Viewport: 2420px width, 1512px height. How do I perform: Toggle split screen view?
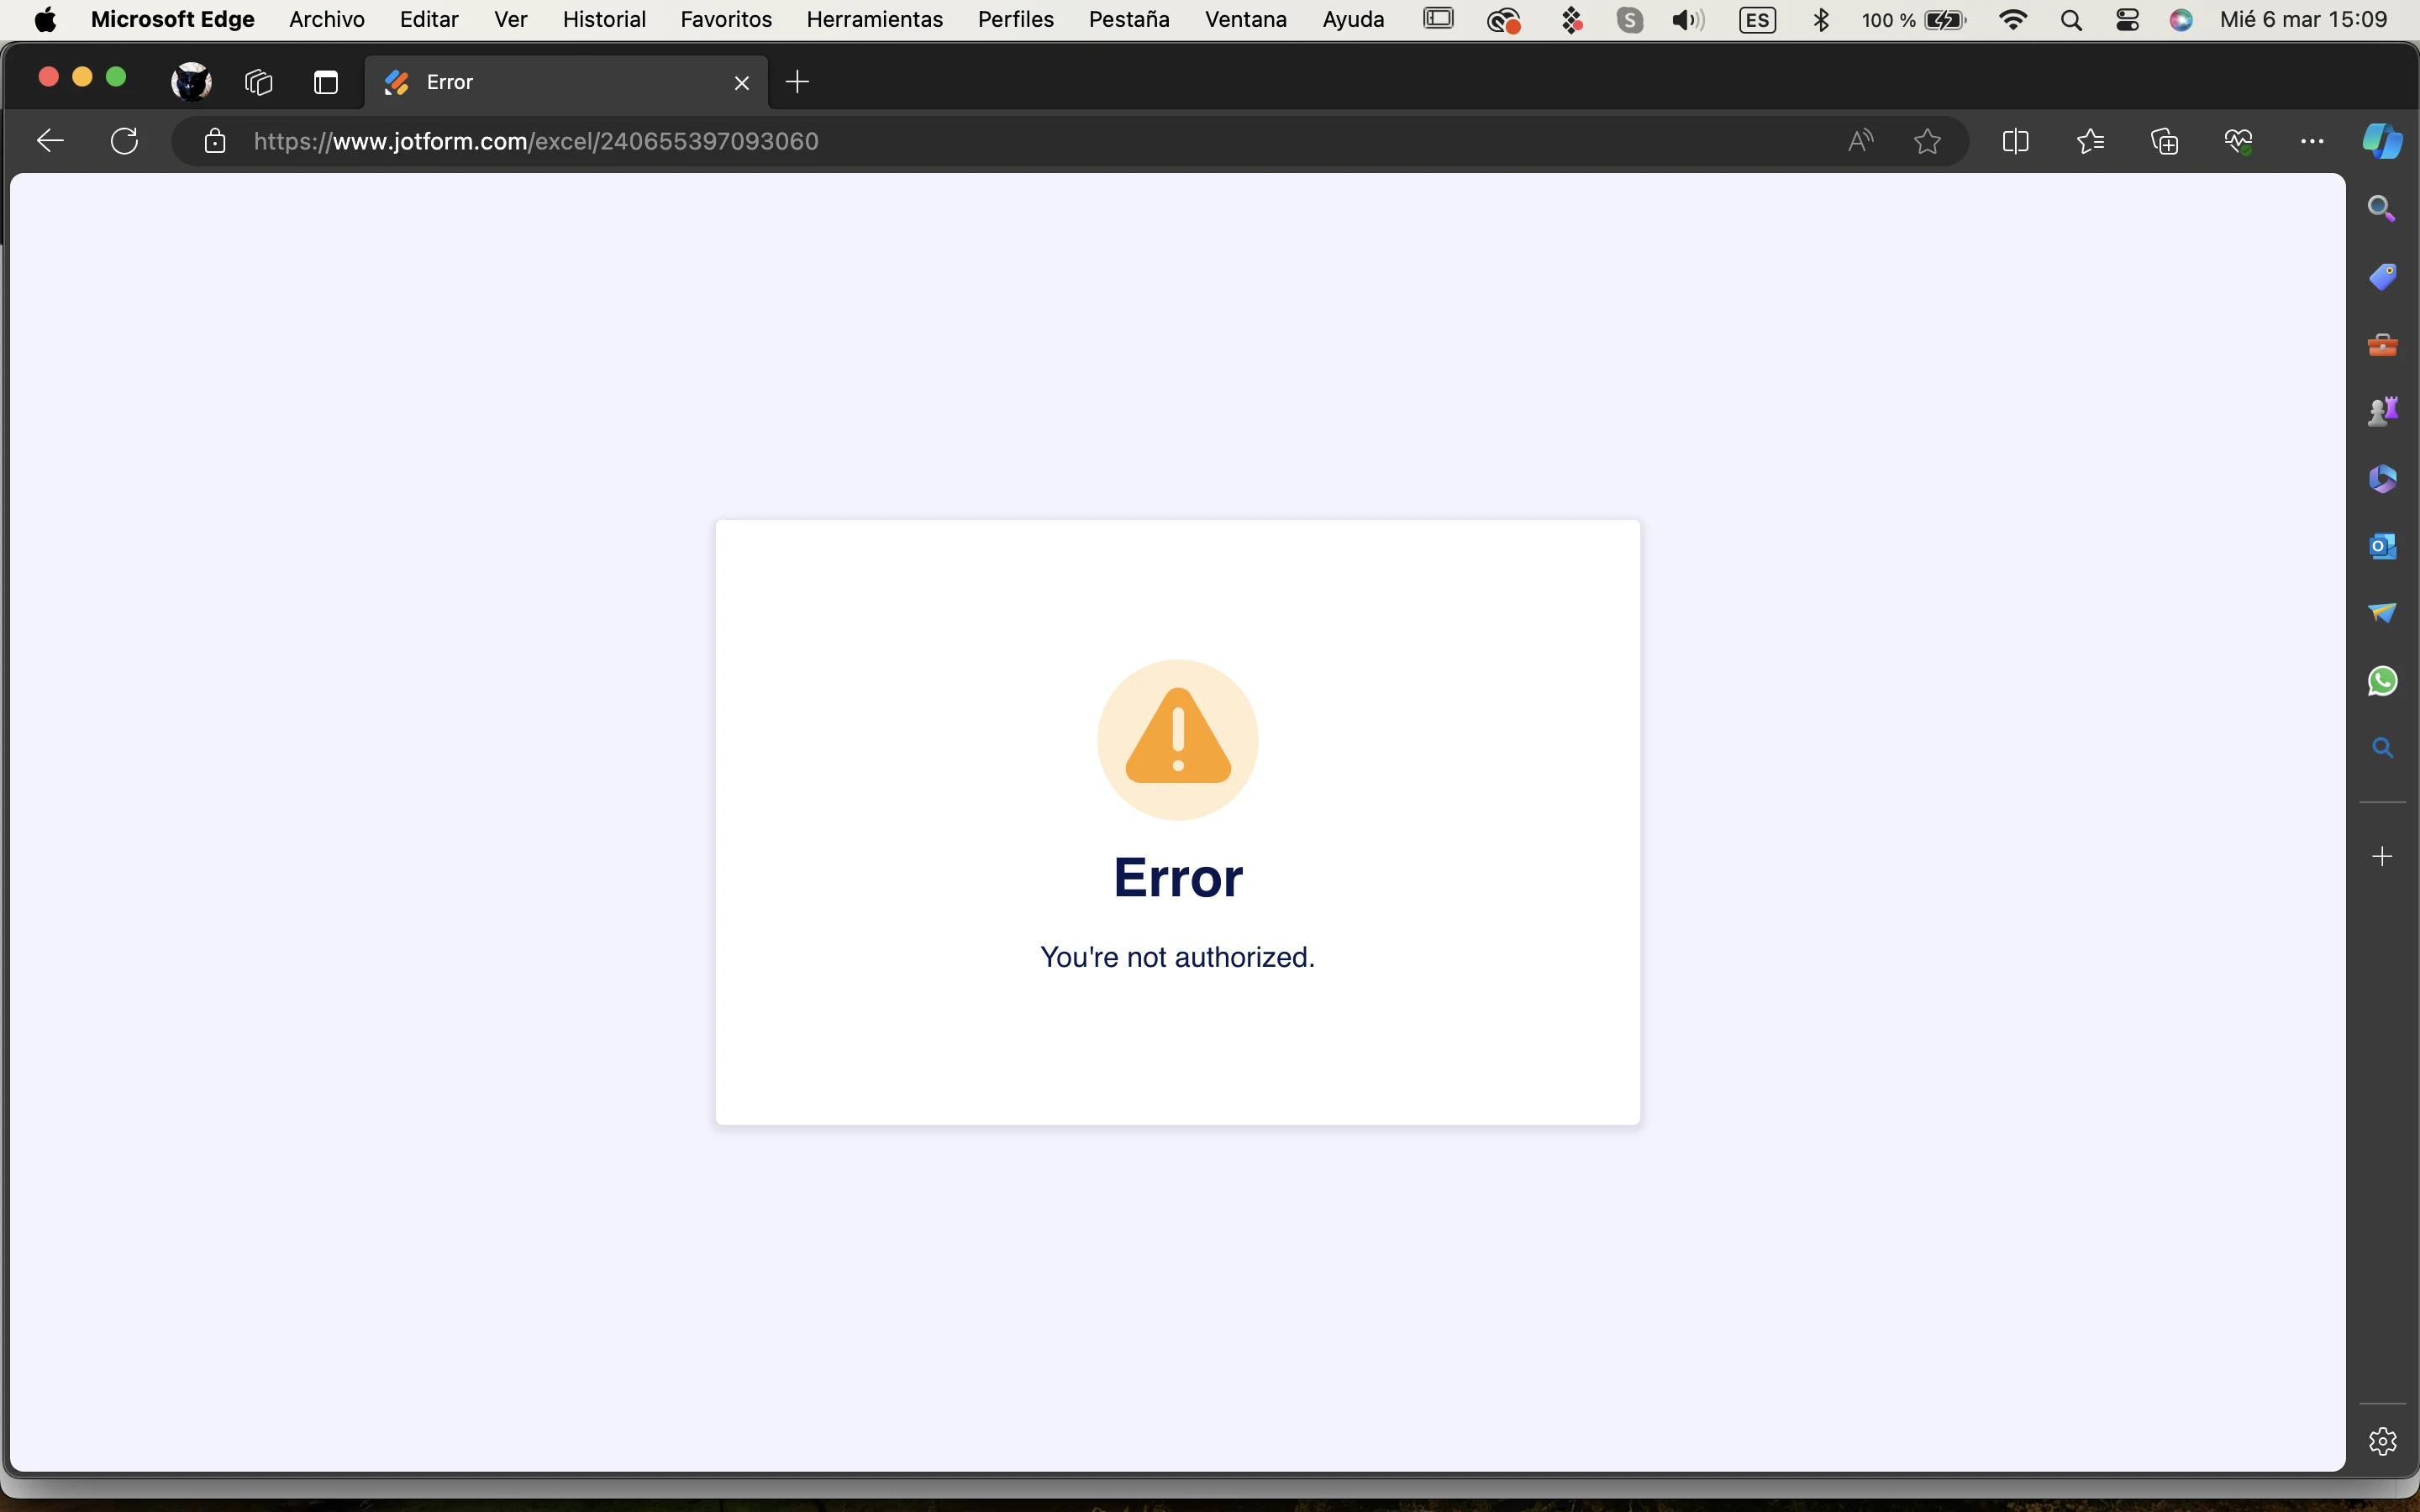[x=2016, y=141]
